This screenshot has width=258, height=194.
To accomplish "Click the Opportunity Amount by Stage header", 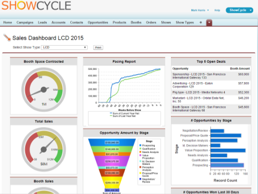I will 124,133.
